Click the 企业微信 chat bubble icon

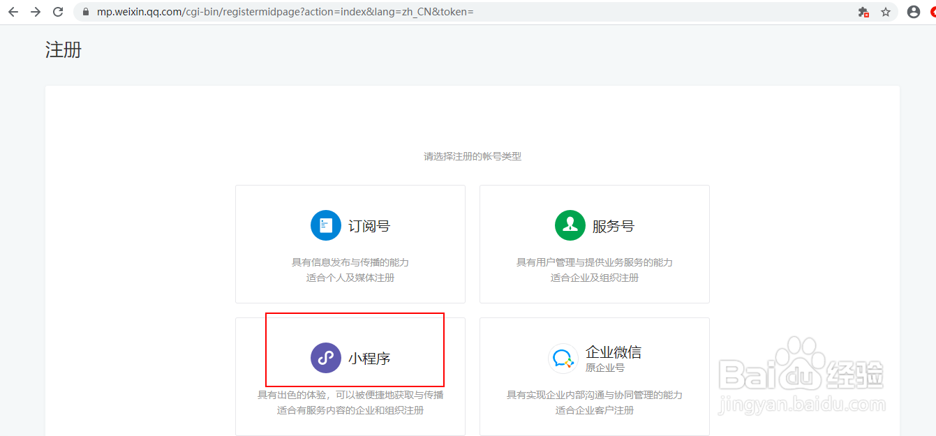[563, 359]
